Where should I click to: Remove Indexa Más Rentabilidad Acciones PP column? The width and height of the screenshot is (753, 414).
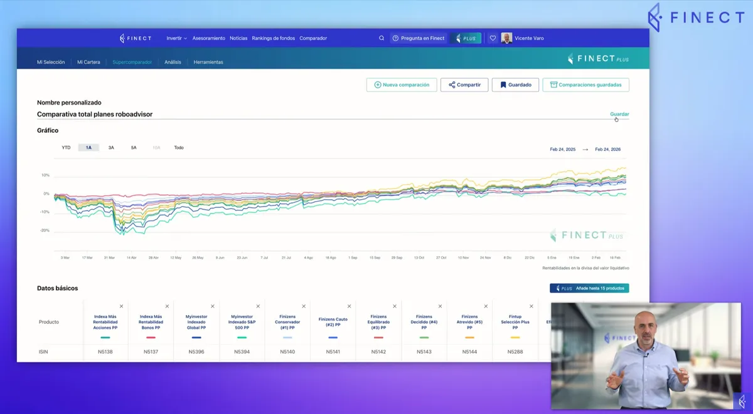coord(122,306)
